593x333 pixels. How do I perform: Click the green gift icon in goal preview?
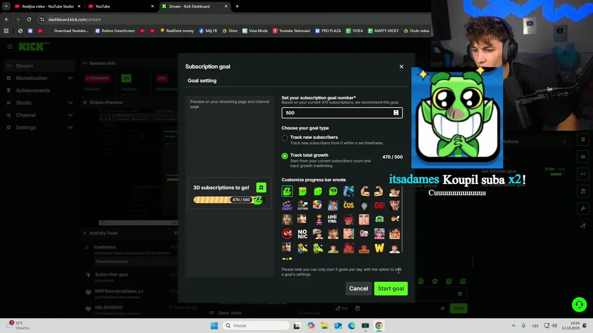[261, 187]
